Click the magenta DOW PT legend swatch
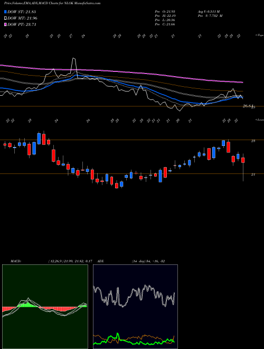 click(x=5, y=24)
